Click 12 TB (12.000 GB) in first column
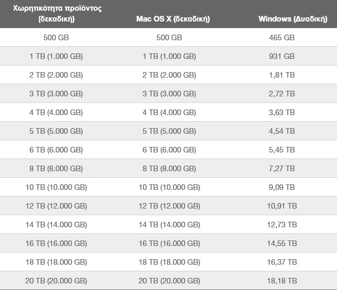Image resolution: width=337 pixels, height=290 pixels. (x=56, y=206)
